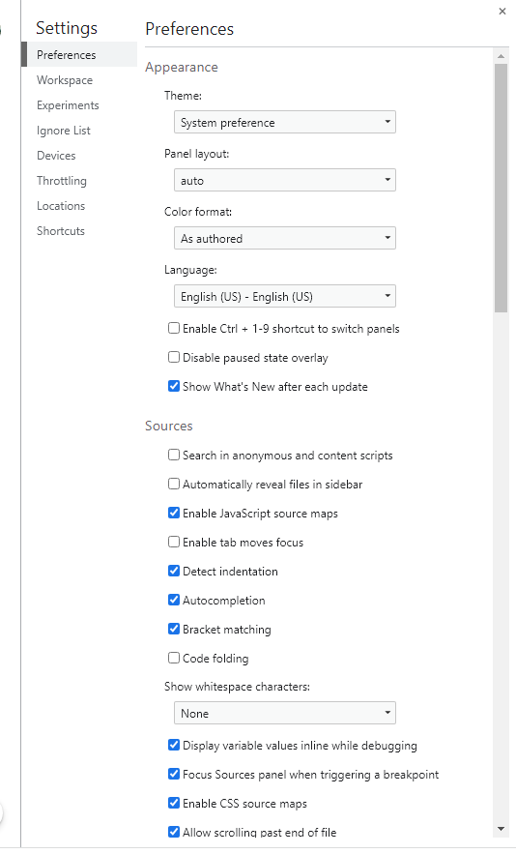Uncheck Enable CSS source maps
516x854 pixels.
click(174, 803)
